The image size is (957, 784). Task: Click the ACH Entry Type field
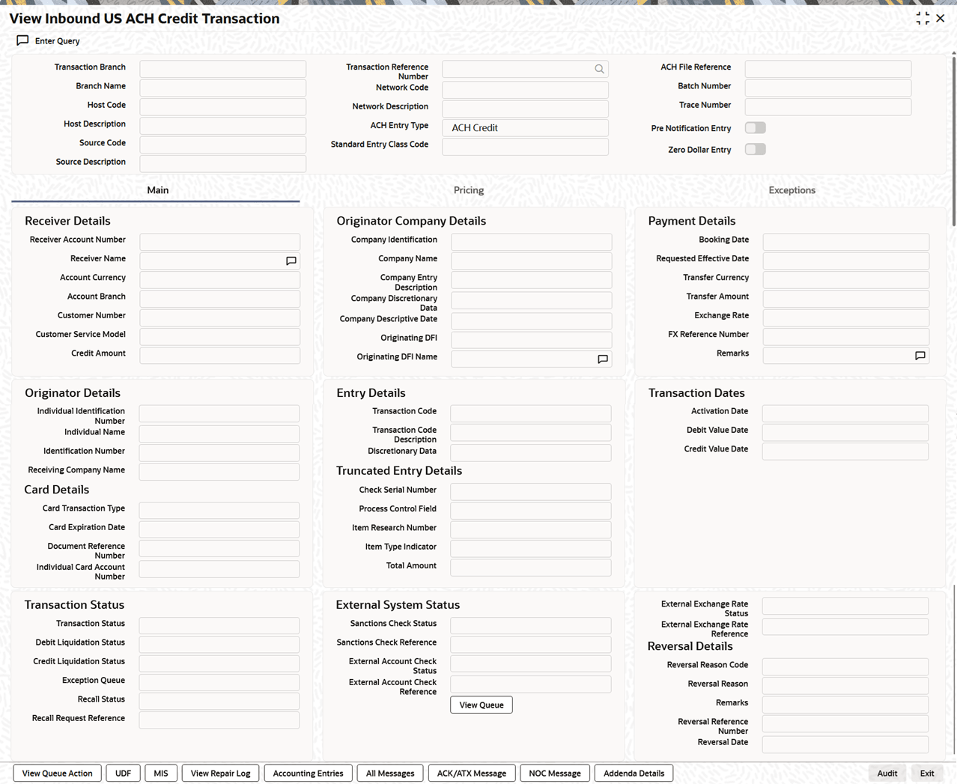525,127
